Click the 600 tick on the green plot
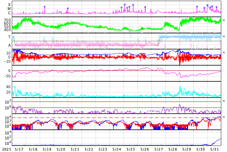227x152 pixels. click(8, 23)
